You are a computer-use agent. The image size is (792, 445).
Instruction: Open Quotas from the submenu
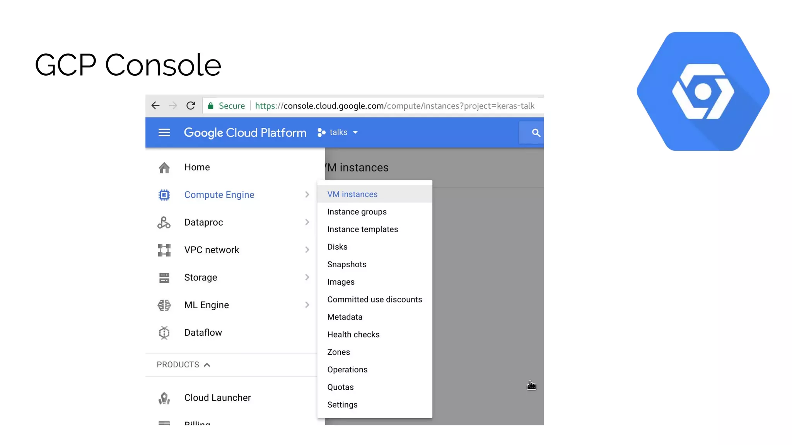click(375, 387)
